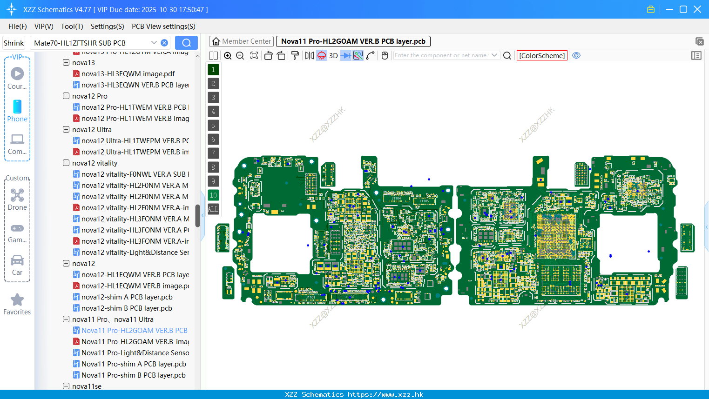
Task: Open the Settings(S) menu
Action: [108, 27]
